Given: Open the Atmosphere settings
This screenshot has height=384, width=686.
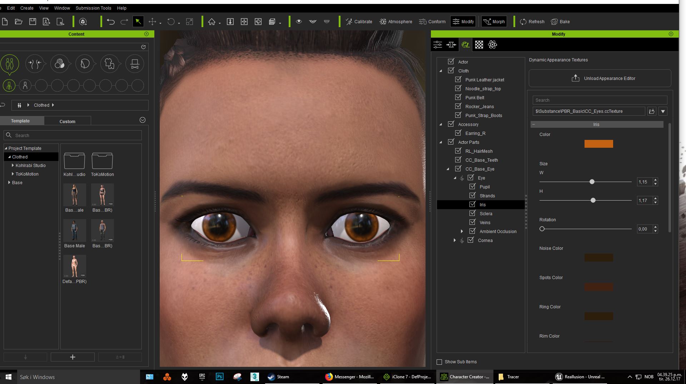Looking at the screenshot, I should point(396,22).
